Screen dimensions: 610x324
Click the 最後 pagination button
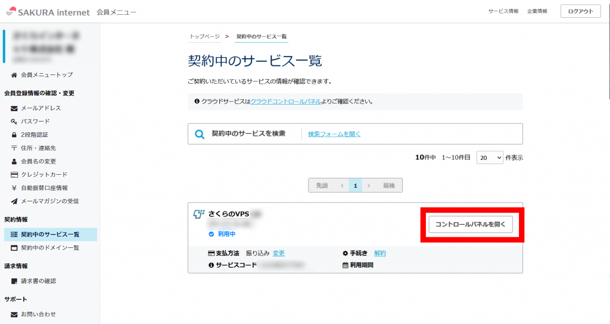[x=388, y=185]
